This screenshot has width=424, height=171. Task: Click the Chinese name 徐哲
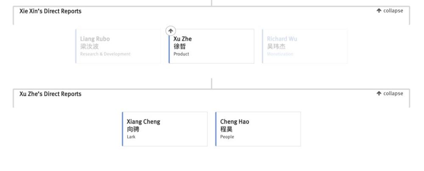179,47
